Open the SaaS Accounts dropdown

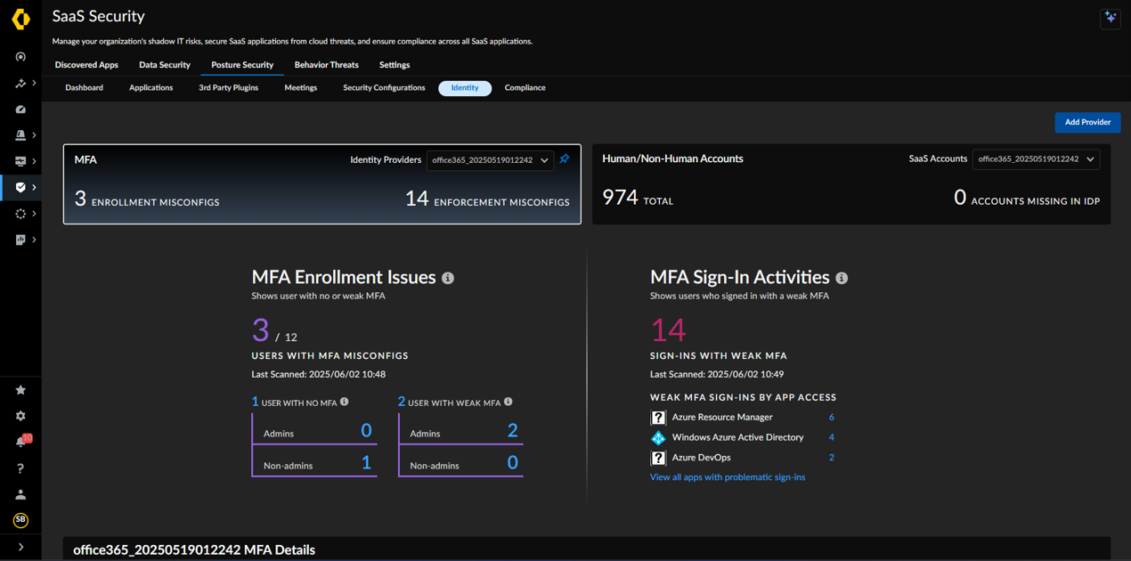point(1036,159)
